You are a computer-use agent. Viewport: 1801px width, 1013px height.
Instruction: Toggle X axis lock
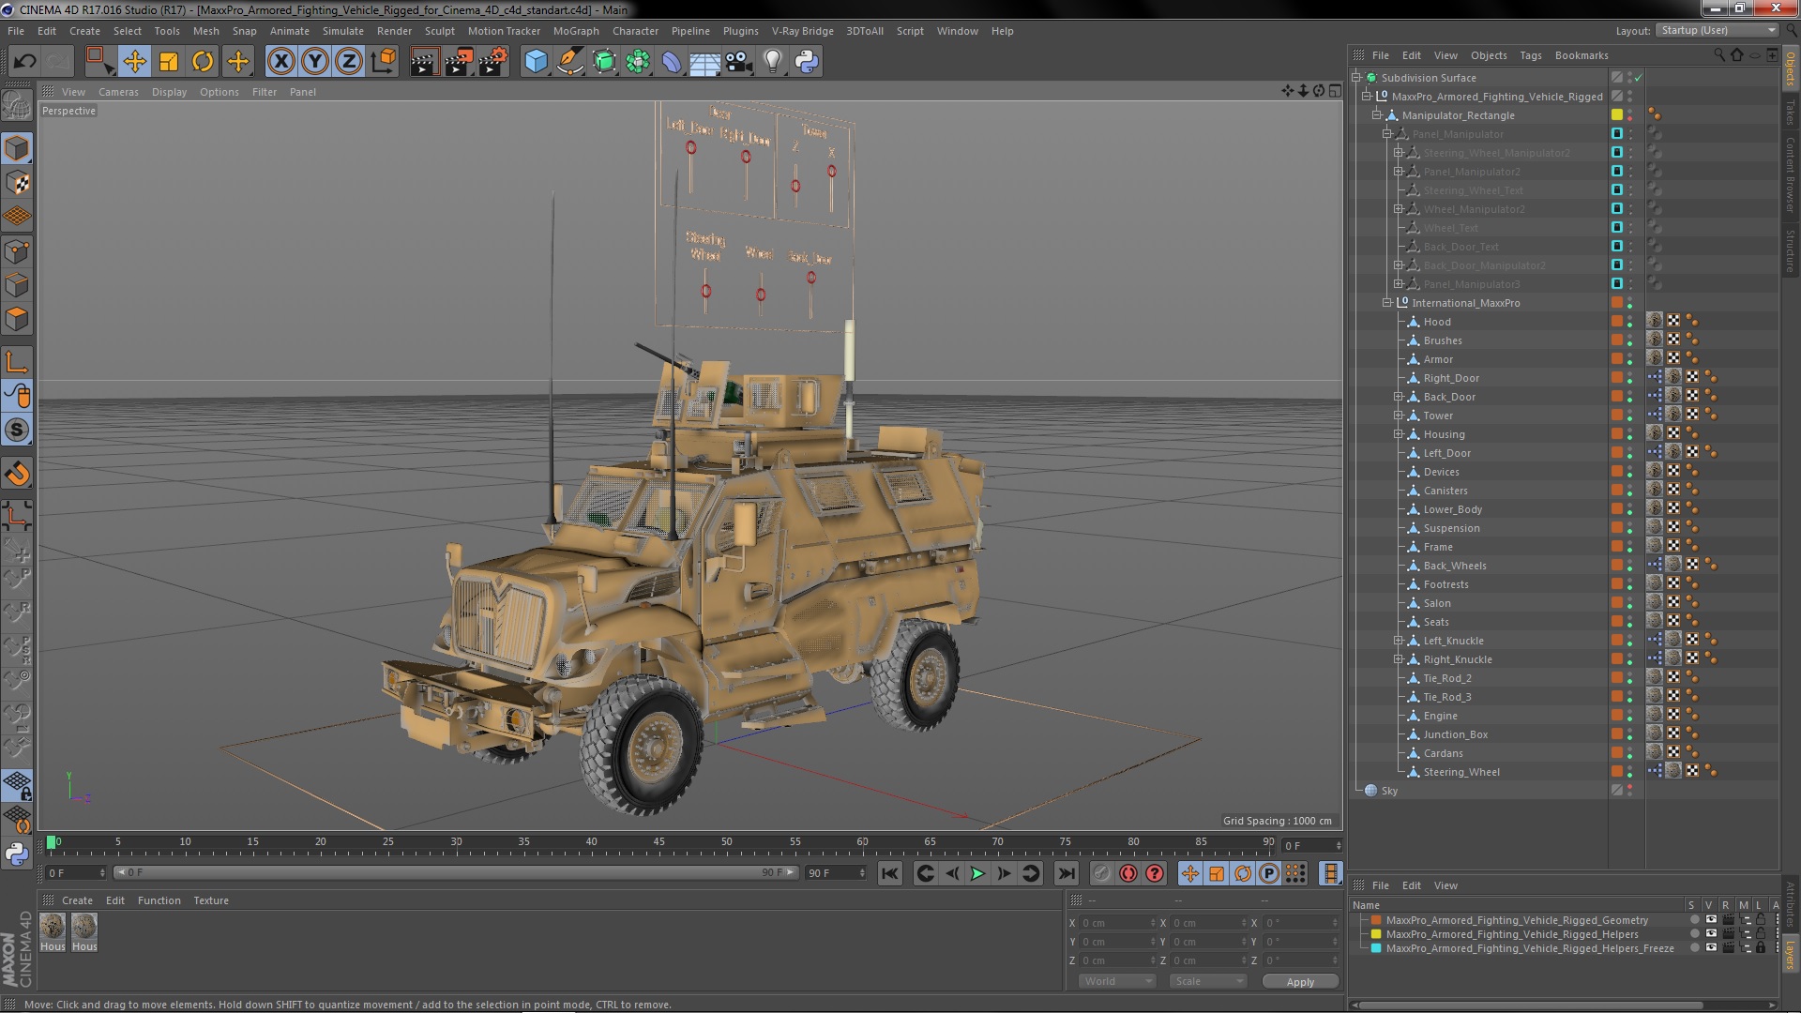pyautogui.click(x=280, y=62)
